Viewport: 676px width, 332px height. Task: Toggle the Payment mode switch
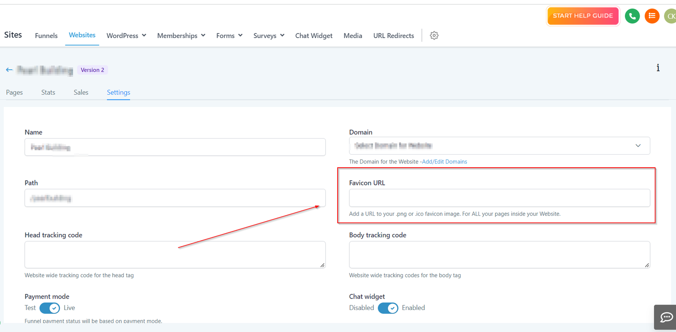tap(50, 308)
